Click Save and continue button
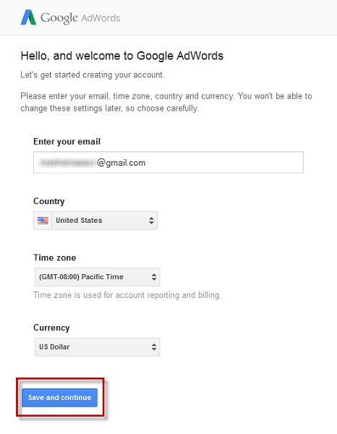 [60, 397]
